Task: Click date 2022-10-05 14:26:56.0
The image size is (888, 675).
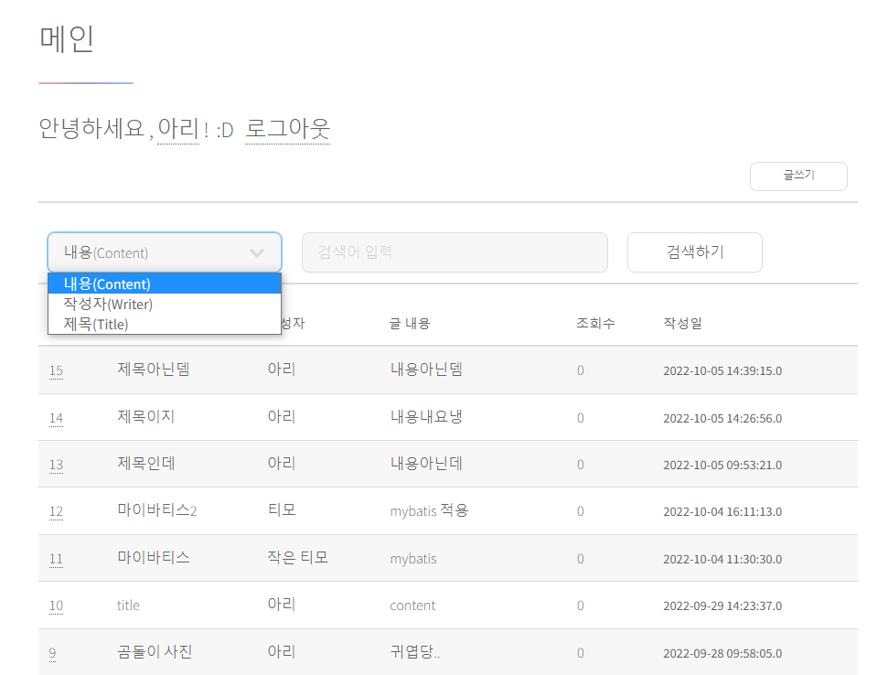Action: tap(722, 419)
